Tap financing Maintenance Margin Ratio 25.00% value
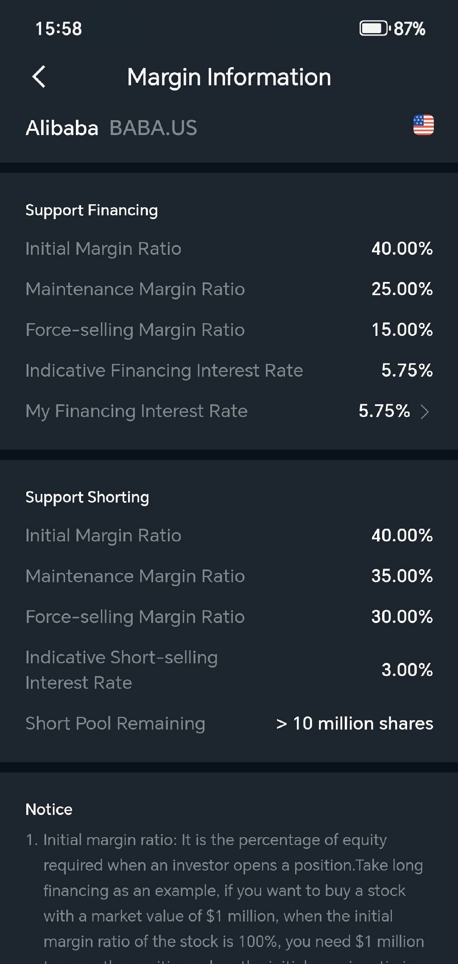This screenshot has width=458, height=964. pos(402,289)
